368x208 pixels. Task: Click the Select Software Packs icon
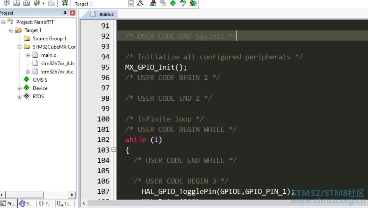pos(183,3)
